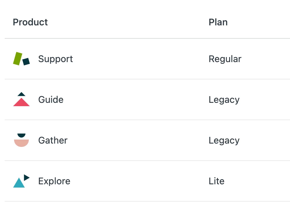Image resolution: width=290 pixels, height=213 pixels.
Task: Sort by the Plan column header
Action: pos(218,22)
